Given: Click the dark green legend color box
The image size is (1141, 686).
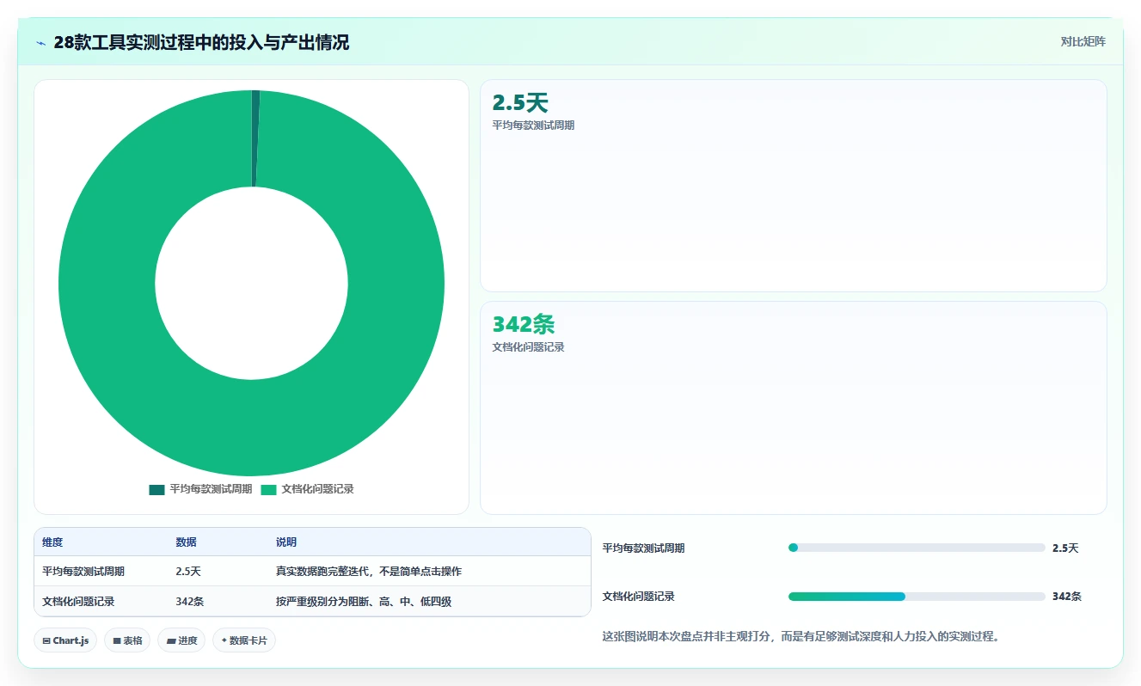Looking at the screenshot, I should point(156,489).
